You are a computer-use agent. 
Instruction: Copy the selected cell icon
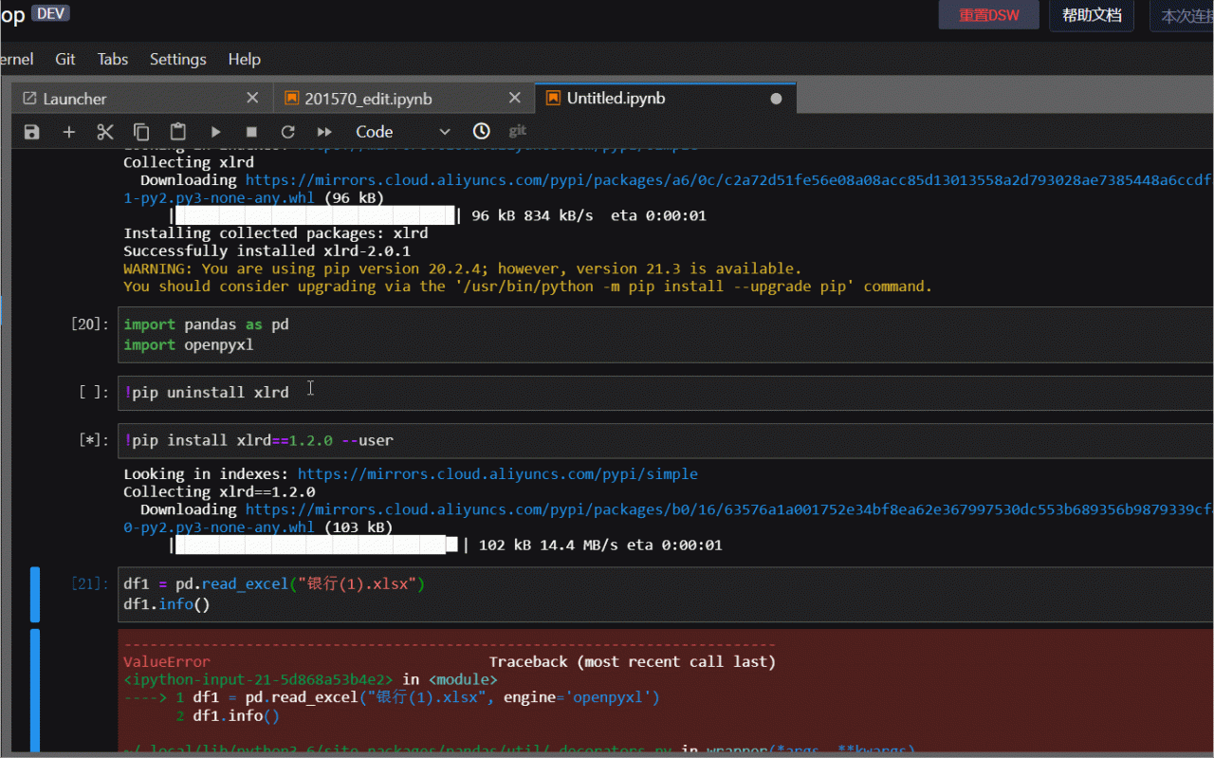pos(141,132)
